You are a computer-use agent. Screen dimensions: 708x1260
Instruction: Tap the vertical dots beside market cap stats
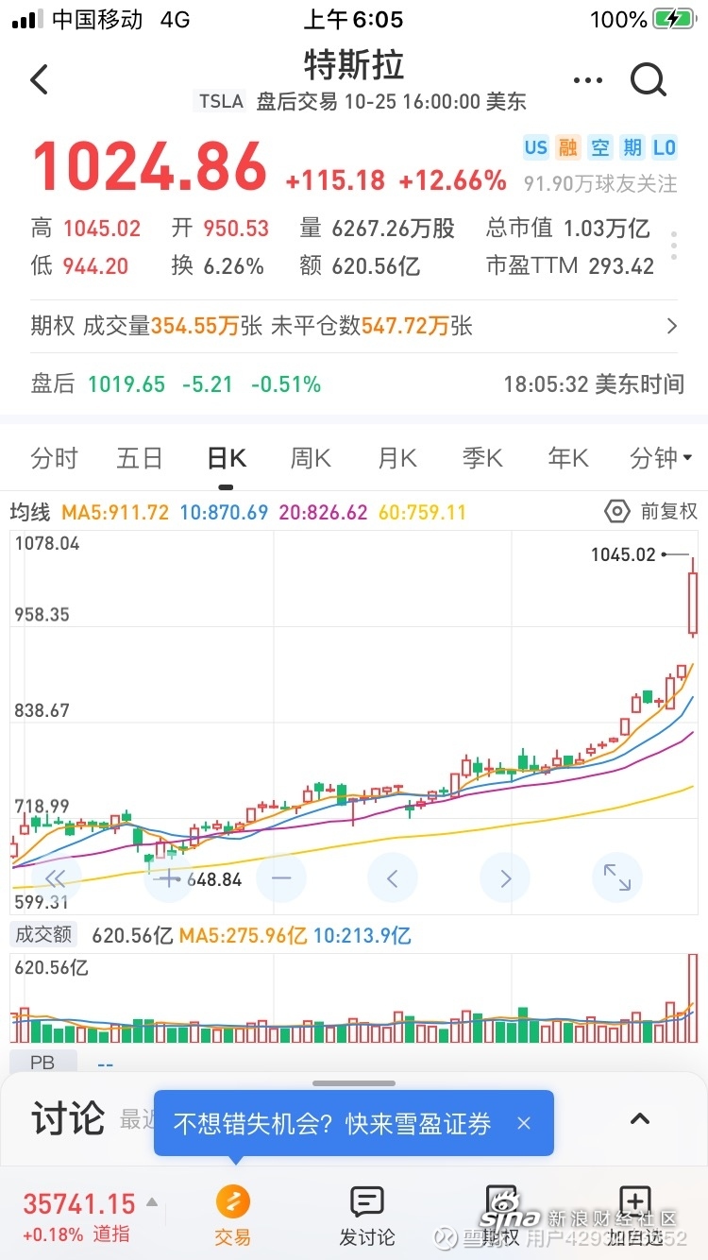[x=674, y=245]
